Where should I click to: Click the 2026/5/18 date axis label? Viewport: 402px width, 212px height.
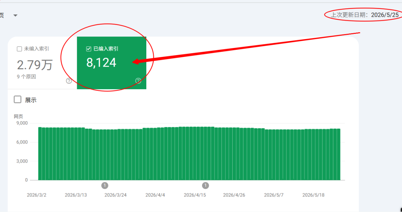(x=313, y=195)
